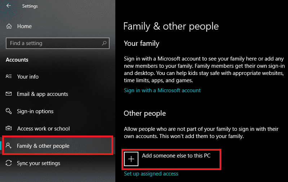The image size is (288, 182).
Task: Open Sync your settings
Action: coord(39,163)
